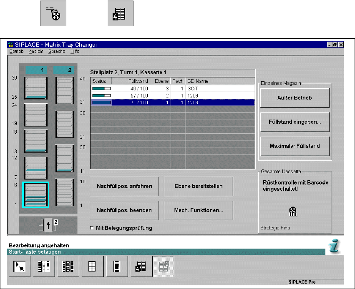Open the Ansicht menu
355x289 pixels.
click(36, 52)
